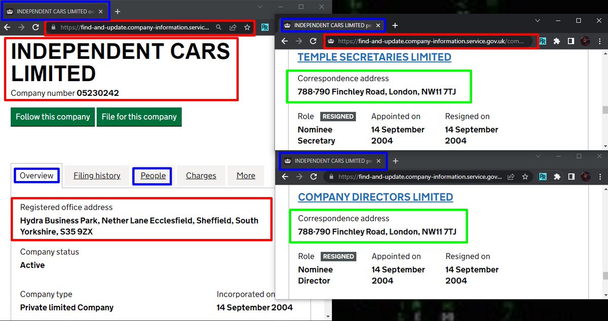Open the Charges tab
The image size is (608, 321).
coord(201,175)
